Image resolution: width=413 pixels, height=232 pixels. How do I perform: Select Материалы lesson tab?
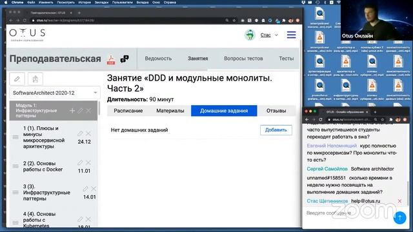click(170, 111)
